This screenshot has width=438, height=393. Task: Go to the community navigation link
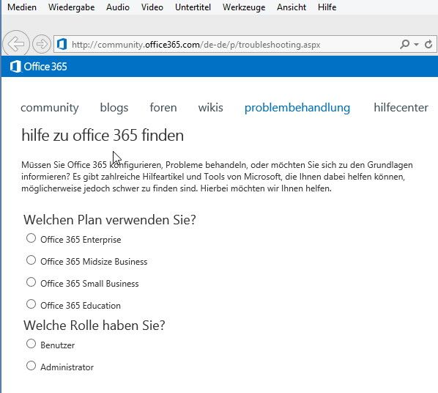(50, 108)
